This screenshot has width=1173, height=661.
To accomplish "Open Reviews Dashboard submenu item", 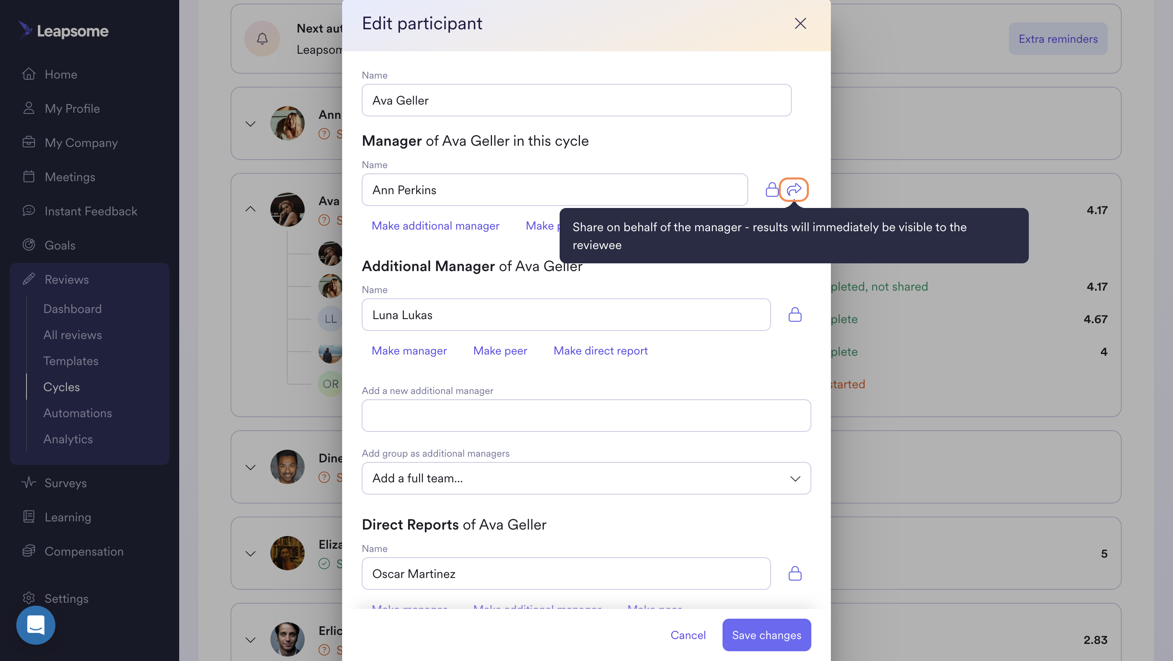I will click(x=72, y=309).
